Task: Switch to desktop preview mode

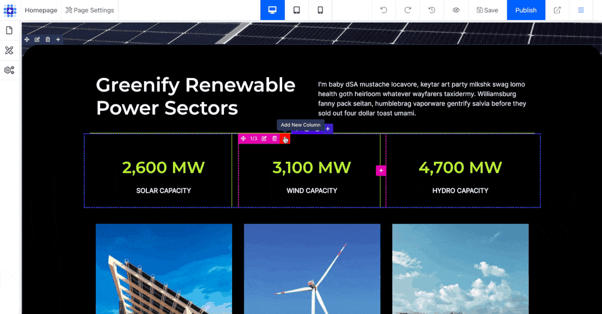Action: click(x=273, y=10)
